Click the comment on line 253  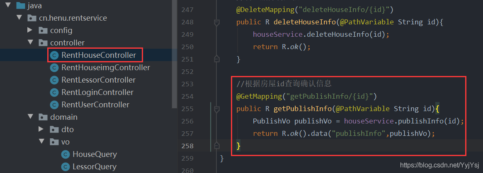click(284, 84)
